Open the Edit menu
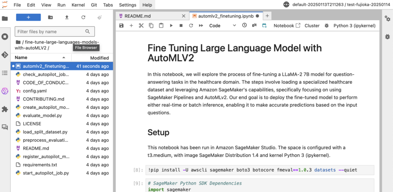The image size is (393, 192). pyautogui.click(x=31, y=5)
